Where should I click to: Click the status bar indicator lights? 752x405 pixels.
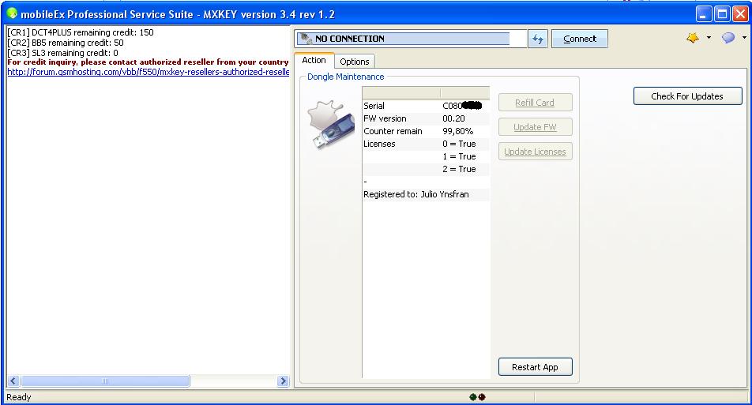(477, 397)
